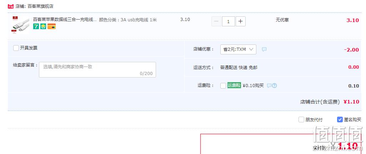Open the 省2元:TXM store discount dropdown
Image resolution: width=366 pixels, height=154 pixels.
[x=238, y=49]
